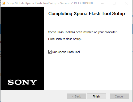Click the 'Completing Xperia Flash Tool Setup' heading

(87, 14)
